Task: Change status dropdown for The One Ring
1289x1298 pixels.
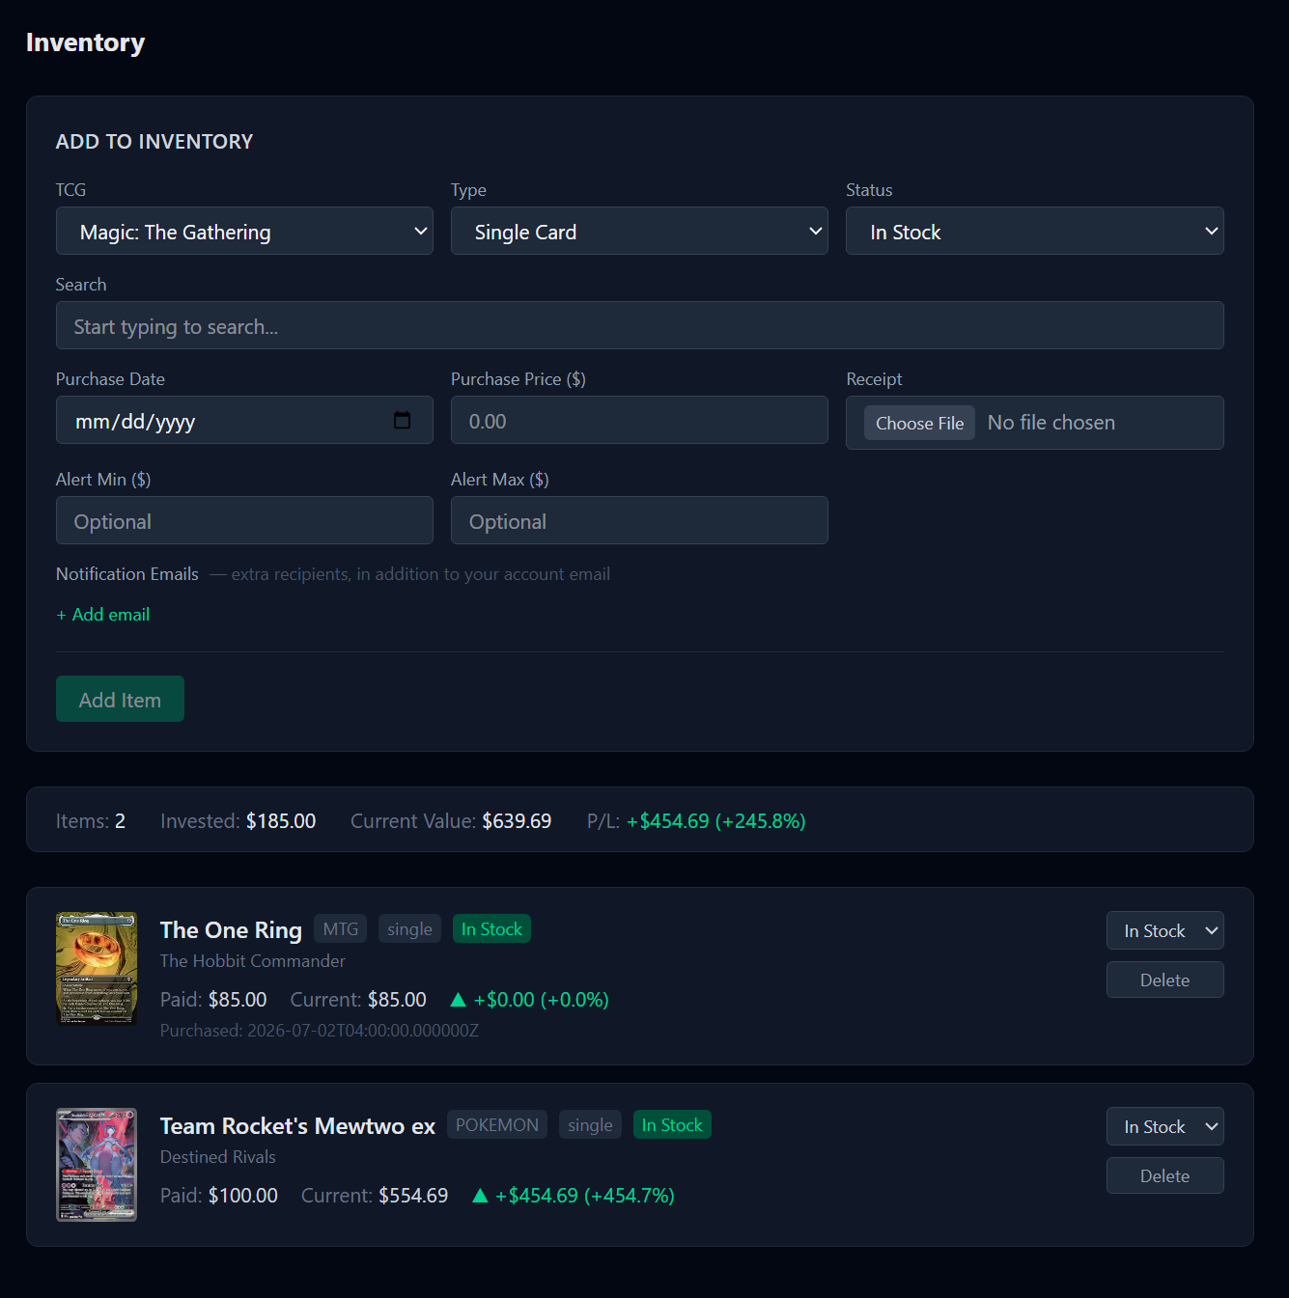Action: (1164, 930)
